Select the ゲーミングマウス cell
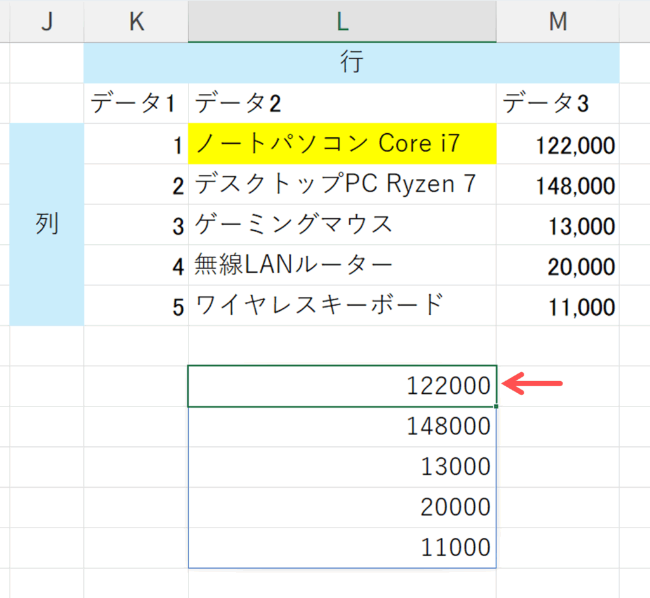 (x=342, y=225)
